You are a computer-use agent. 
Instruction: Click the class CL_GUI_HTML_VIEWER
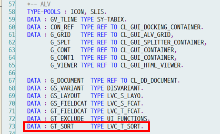tap(151, 65)
